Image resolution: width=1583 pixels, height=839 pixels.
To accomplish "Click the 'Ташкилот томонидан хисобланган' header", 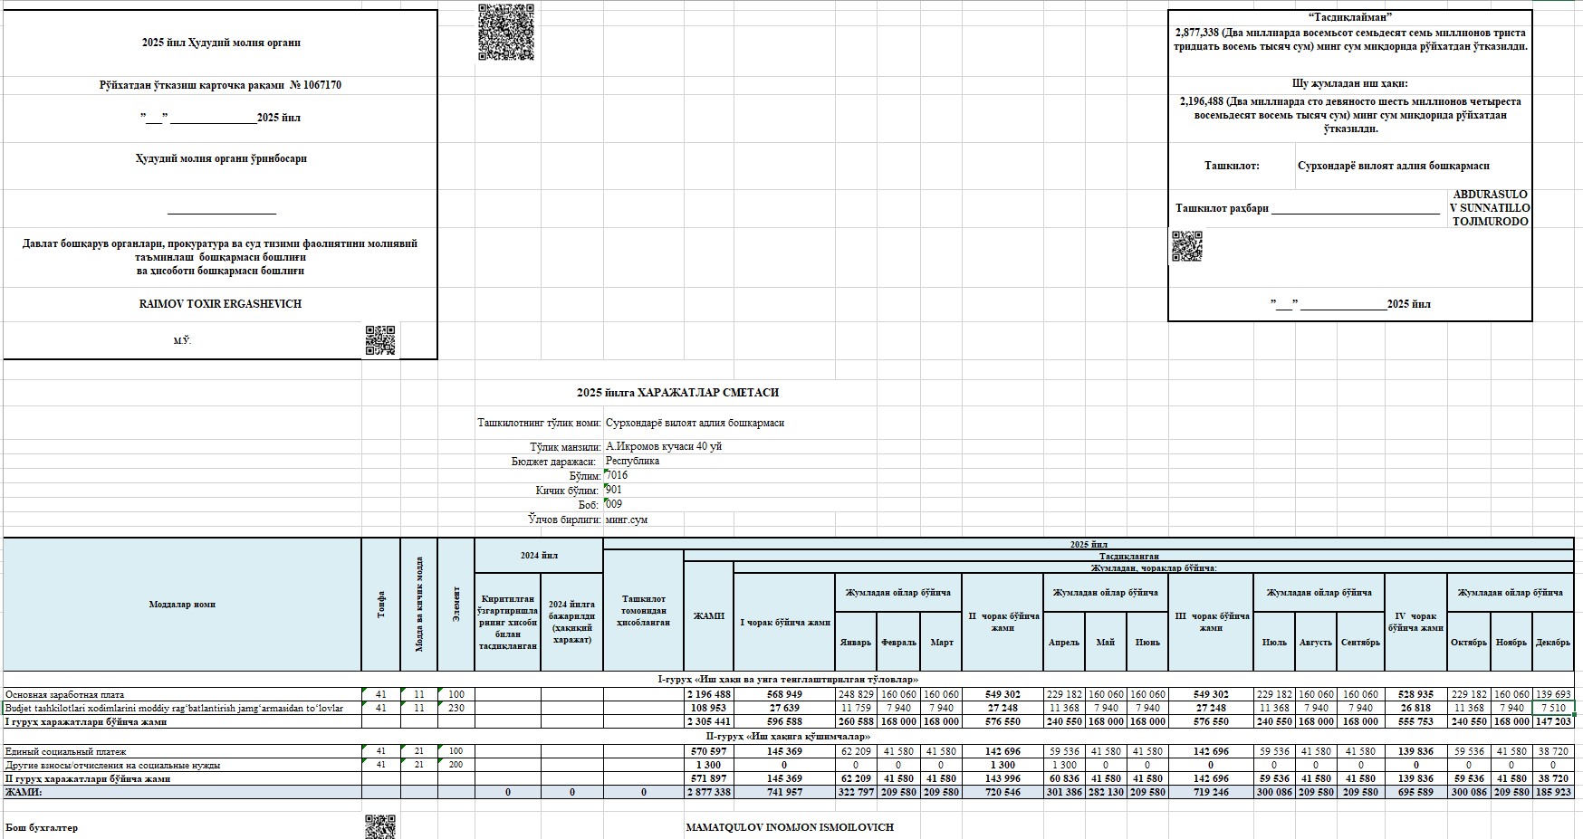I will 644,610.
